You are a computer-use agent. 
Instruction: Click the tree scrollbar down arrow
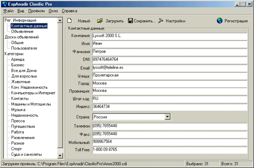[x=60, y=155]
